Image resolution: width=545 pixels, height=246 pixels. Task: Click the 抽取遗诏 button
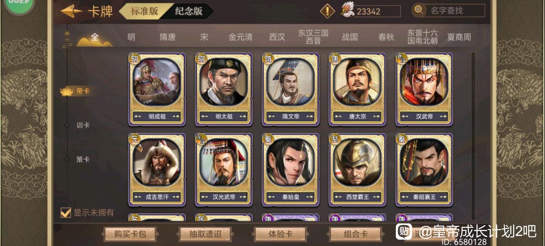(205, 234)
